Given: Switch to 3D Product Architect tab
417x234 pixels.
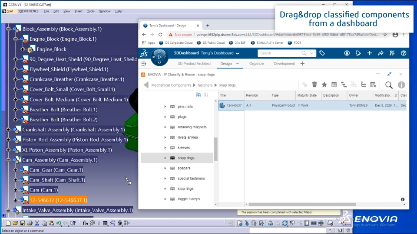Looking at the screenshot, I should 194,64.
